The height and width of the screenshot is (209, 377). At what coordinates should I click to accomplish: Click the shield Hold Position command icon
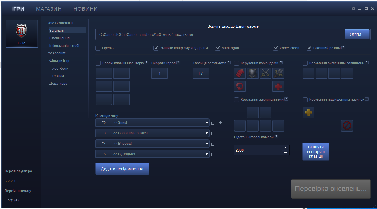253,73
